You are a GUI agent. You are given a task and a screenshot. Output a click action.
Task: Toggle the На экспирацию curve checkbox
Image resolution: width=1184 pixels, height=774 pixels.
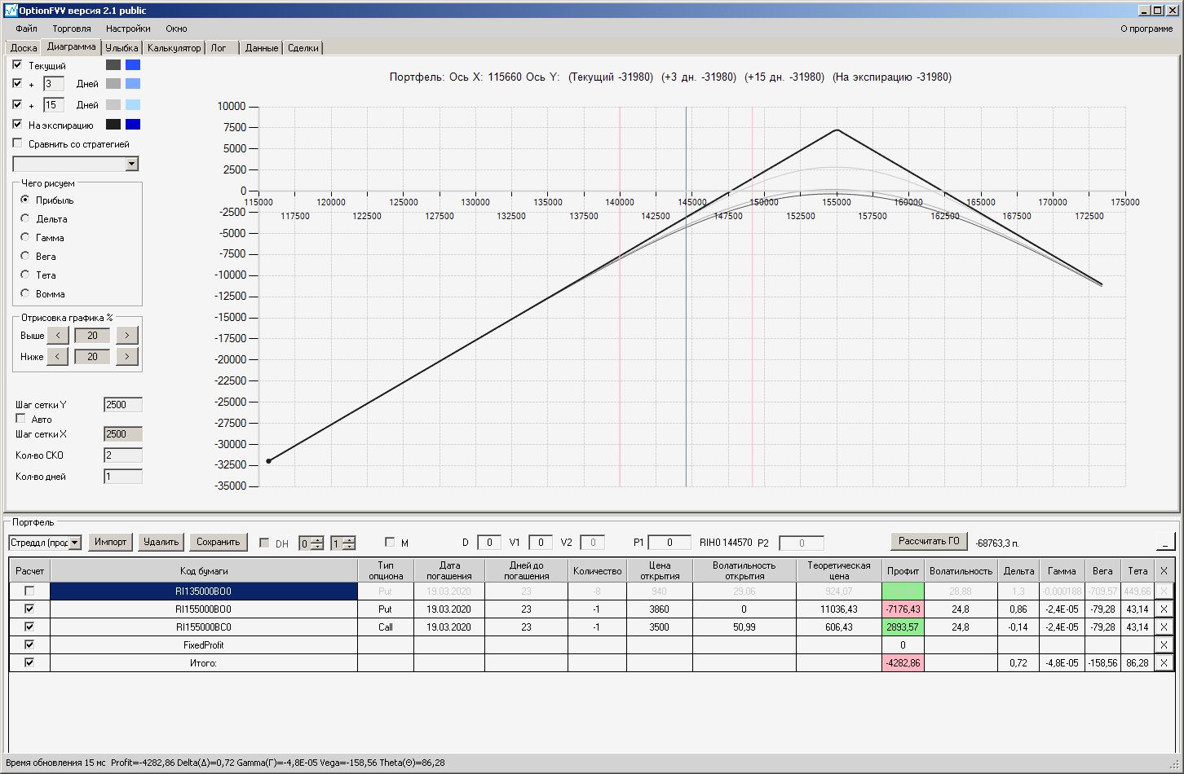pyautogui.click(x=17, y=125)
